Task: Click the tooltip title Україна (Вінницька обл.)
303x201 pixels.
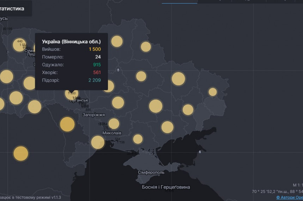Action: tap(71, 42)
